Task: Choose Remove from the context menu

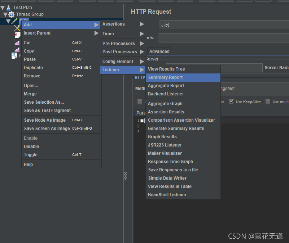Action: [62, 76]
